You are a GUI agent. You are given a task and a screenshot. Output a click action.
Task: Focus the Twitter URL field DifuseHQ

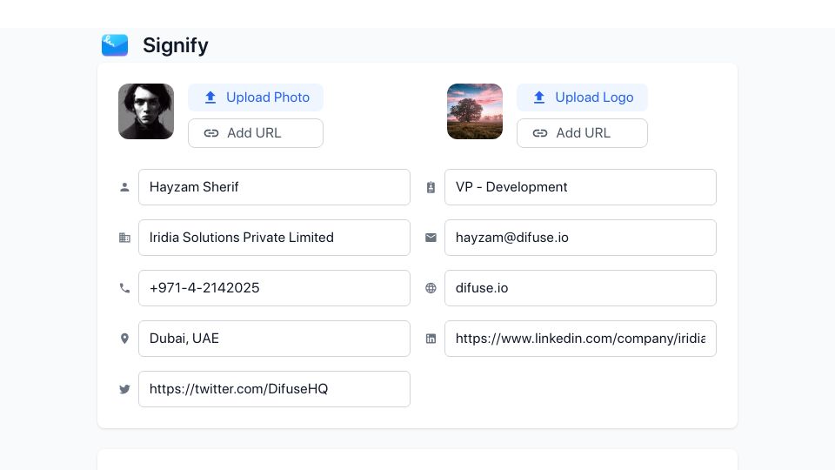(x=274, y=389)
